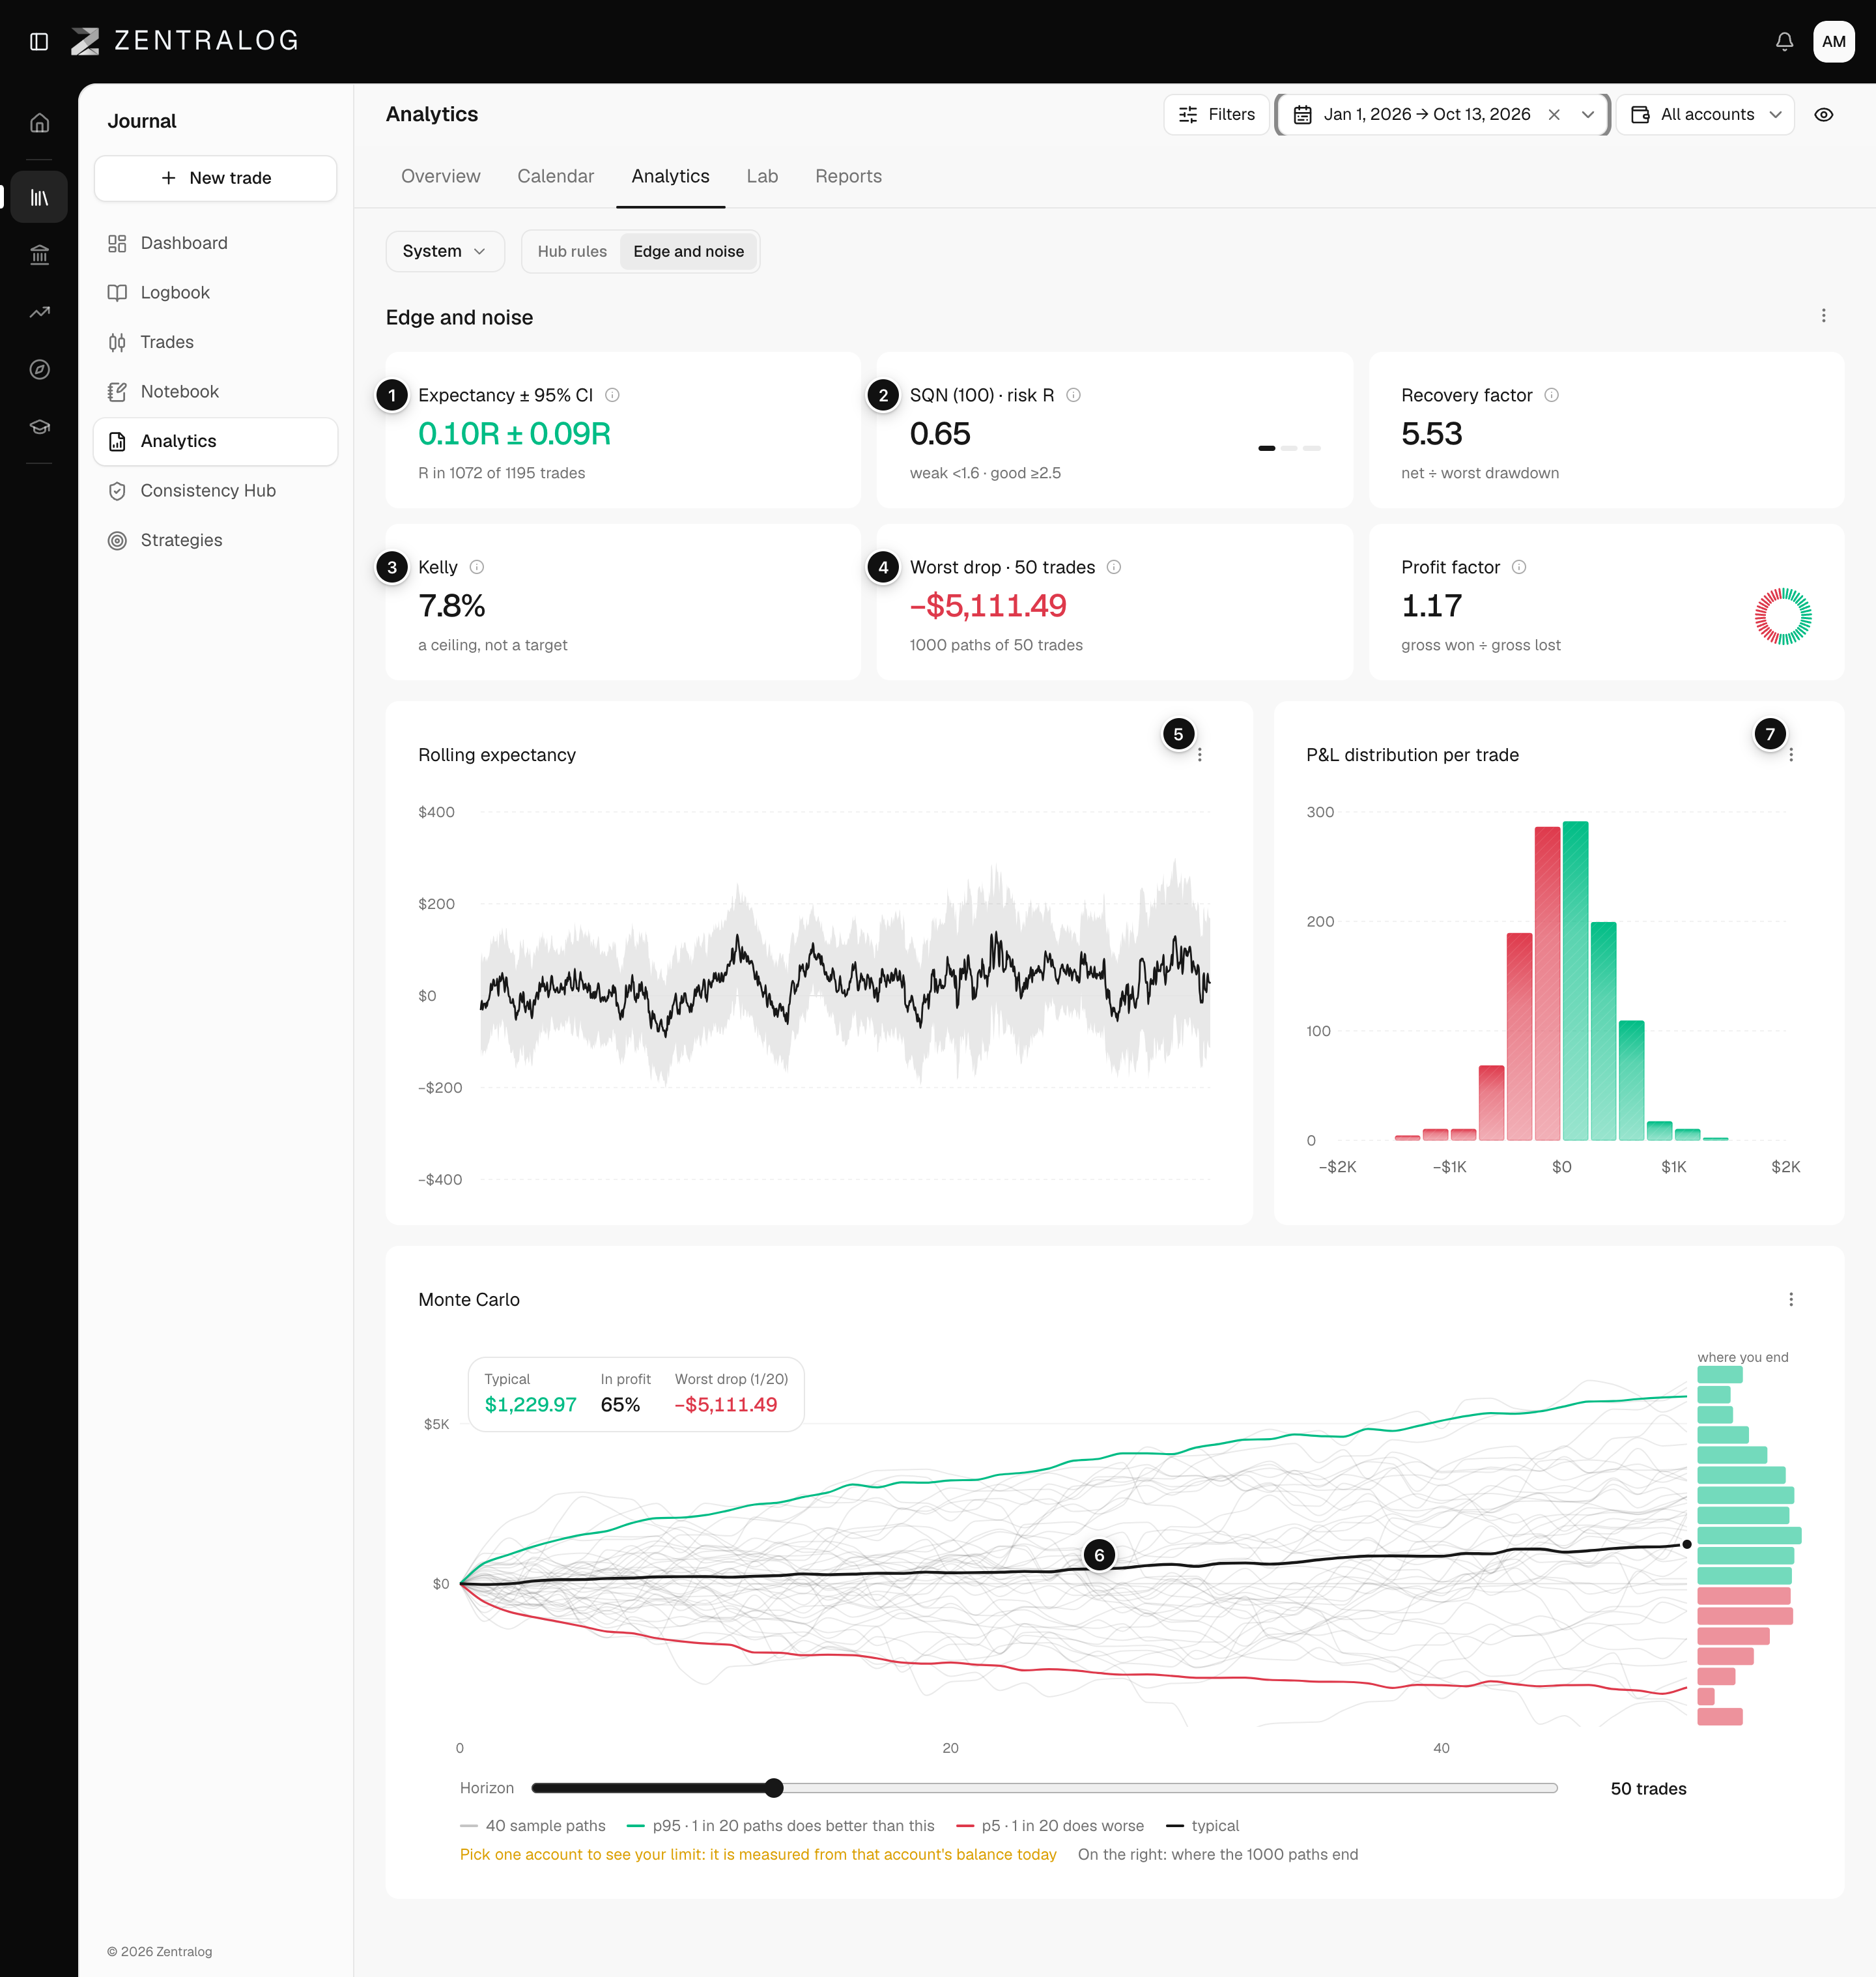Open Strategies in the sidebar
Viewport: 1876px width, 1977px height.
pyautogui.click(x=215, y=540)
